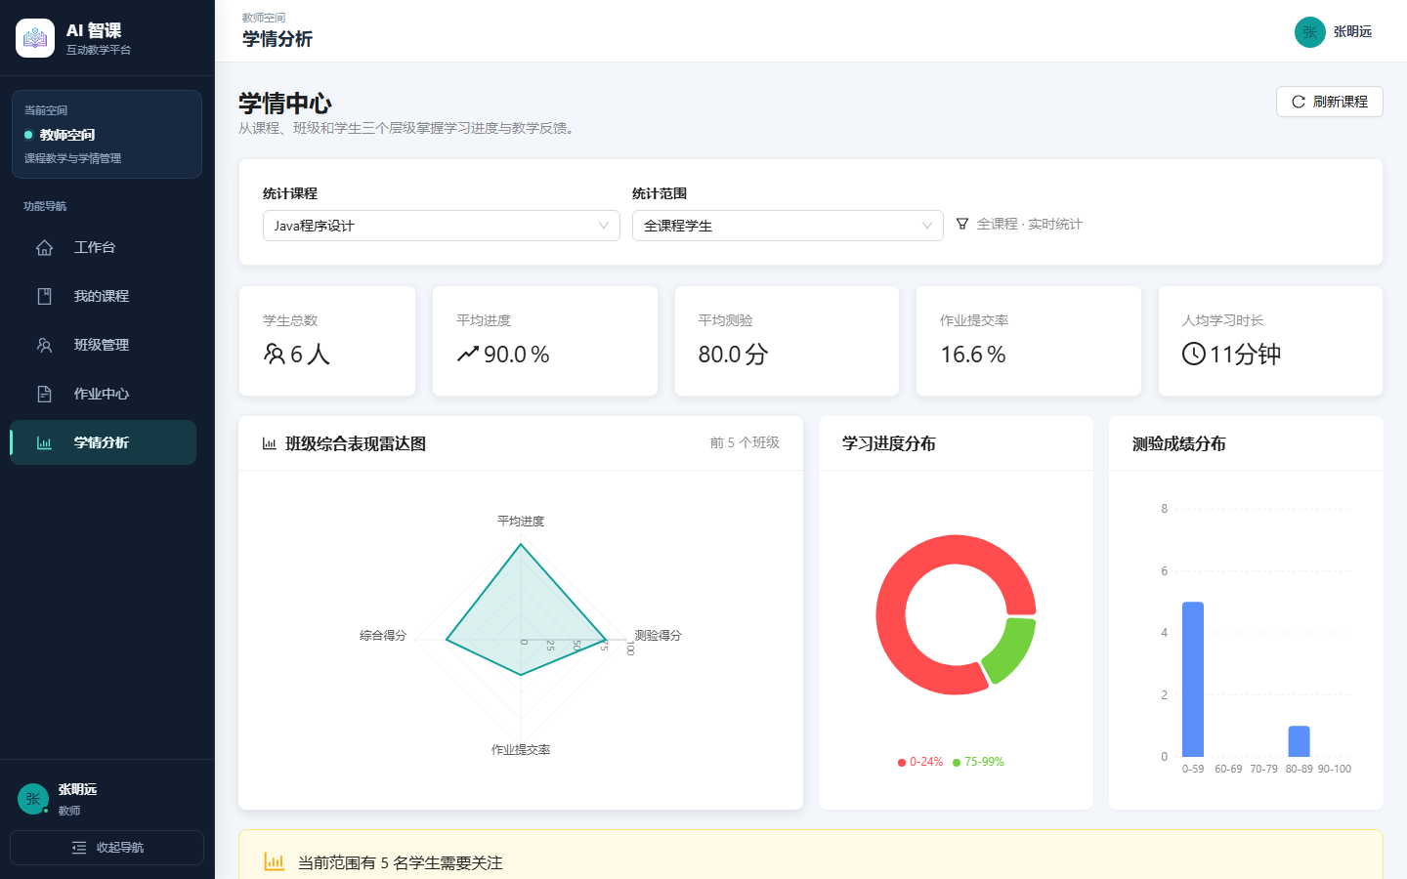1407x879 pixels.
Task: Go to 工作台 in the sidebar
Action: pyautogui.click(x=104, y=247)
